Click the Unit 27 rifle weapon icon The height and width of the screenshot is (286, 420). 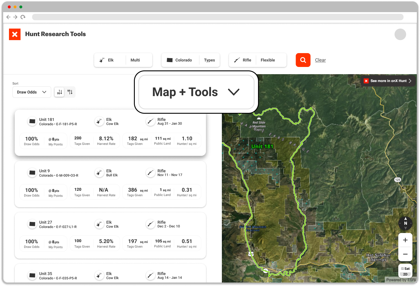pyautogui.click(x=150, y=224)
